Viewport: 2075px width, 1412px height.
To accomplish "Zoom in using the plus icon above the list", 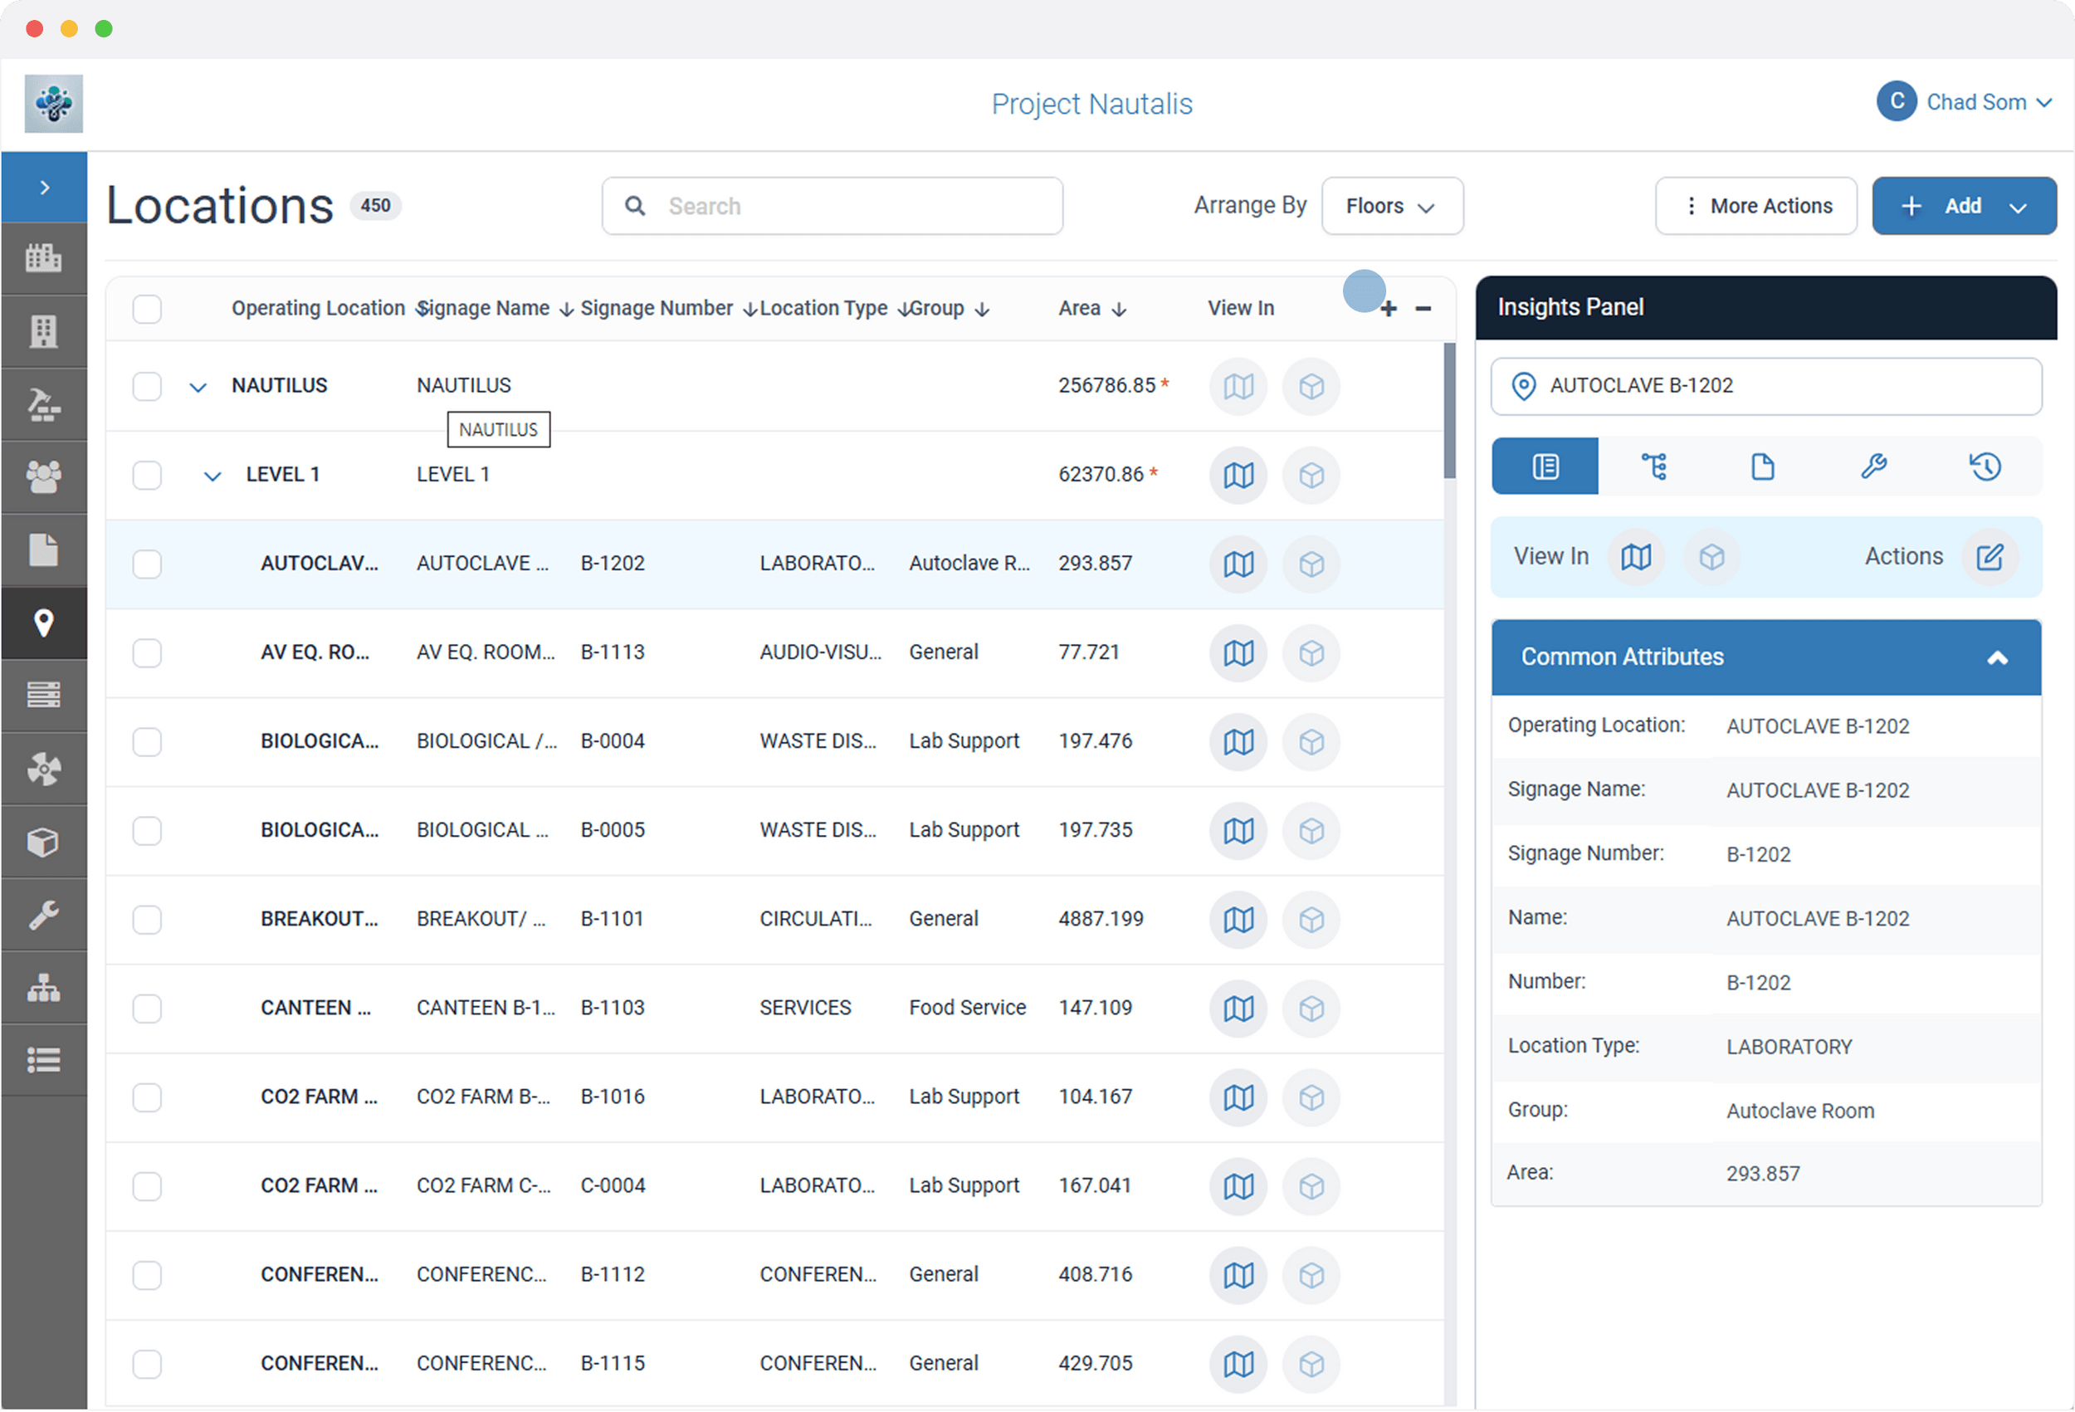I will tap(1388, 308).
